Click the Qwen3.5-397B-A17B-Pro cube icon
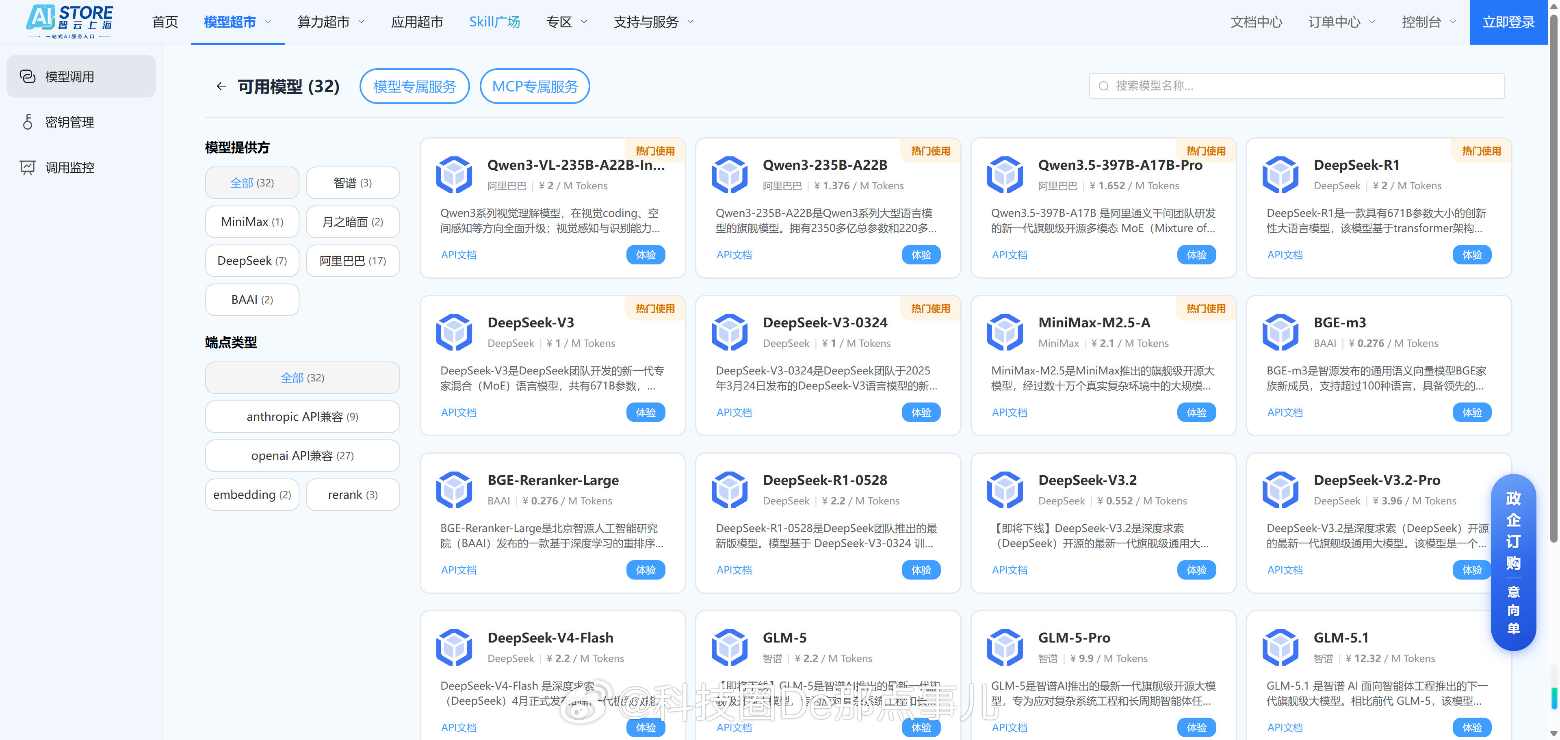Viewport: 1560px width, 740px height. (1005, 174)
